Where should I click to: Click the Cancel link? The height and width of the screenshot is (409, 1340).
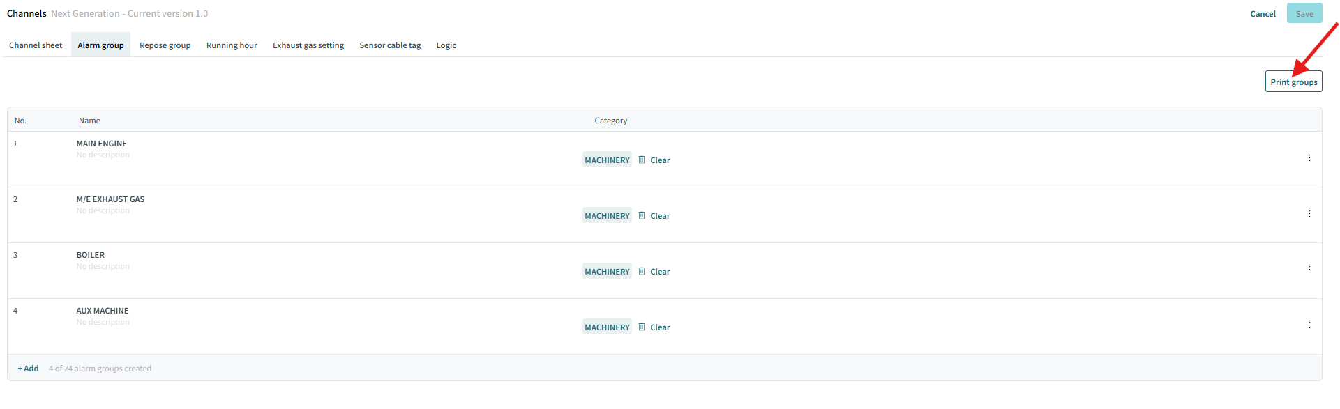tap(1263, 14)
